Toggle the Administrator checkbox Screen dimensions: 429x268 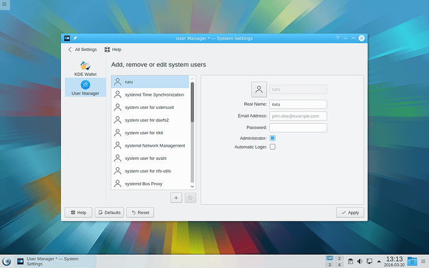point(272,138)
